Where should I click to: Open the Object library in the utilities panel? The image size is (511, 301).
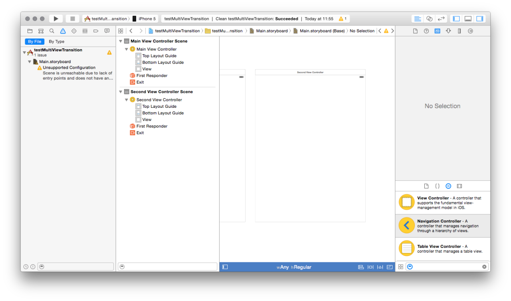448,186
